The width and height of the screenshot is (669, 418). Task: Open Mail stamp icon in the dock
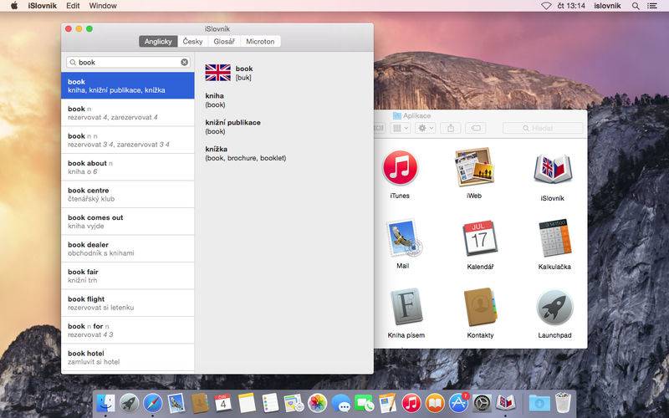pyautogui.click(x=176, y=403)
